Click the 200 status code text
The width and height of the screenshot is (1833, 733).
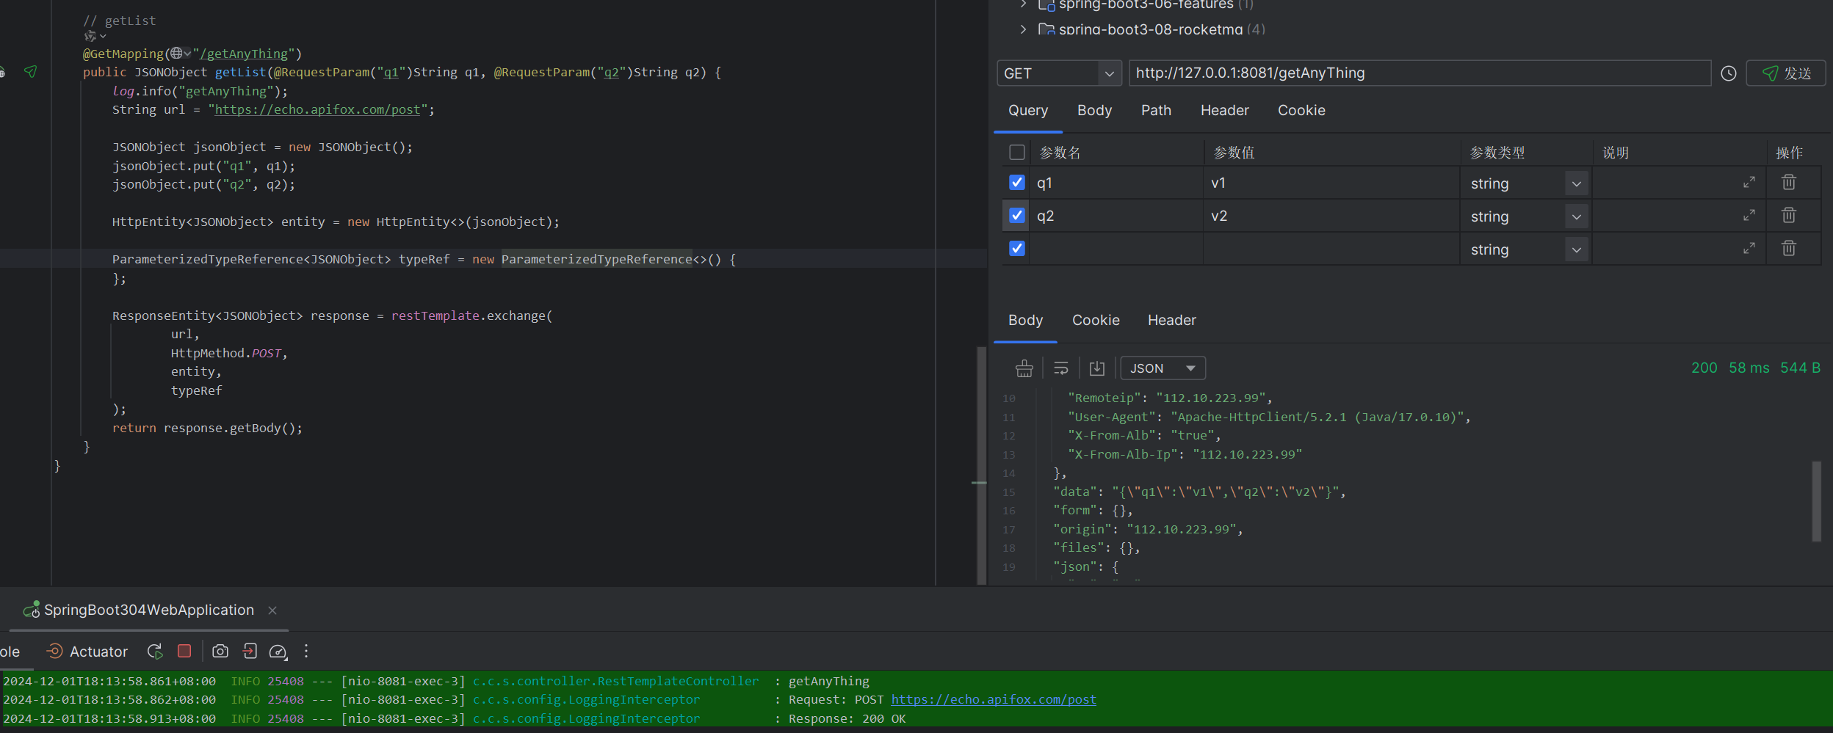click(x=1704, y=368)
